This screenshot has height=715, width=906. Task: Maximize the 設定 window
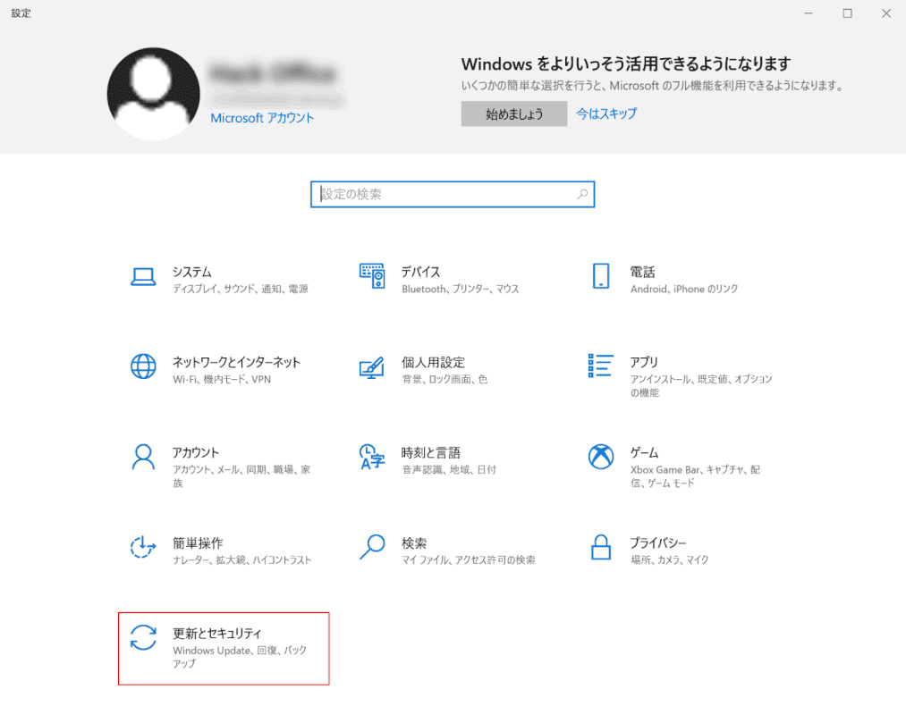(x=848, y=13)
